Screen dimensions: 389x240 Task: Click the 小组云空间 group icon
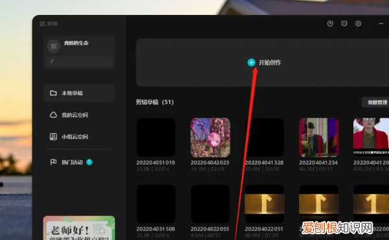click(x=53, y=136)
